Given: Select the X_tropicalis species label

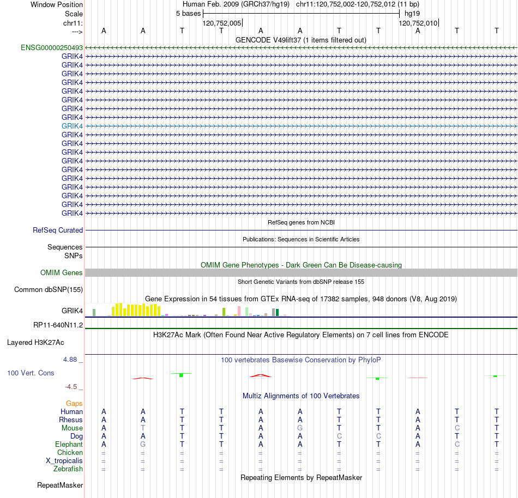Looking at the screenshot, I should tap(64, 461).
